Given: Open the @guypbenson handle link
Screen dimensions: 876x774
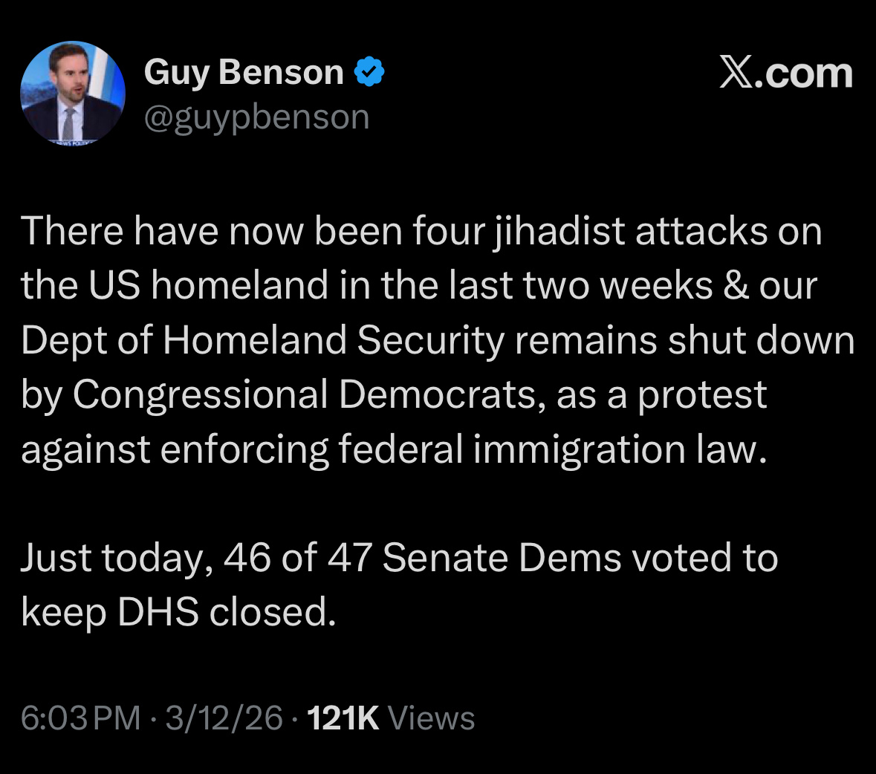Looking at the screenshot, I should pyautogui.click(x=256, y=117).
